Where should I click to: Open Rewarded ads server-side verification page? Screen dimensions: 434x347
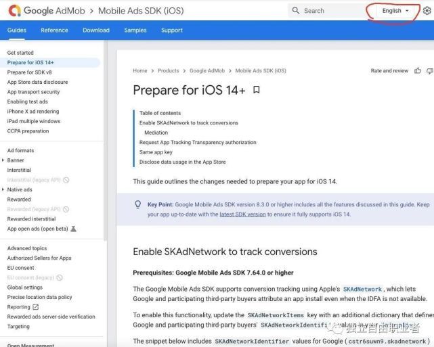[51, 317]
